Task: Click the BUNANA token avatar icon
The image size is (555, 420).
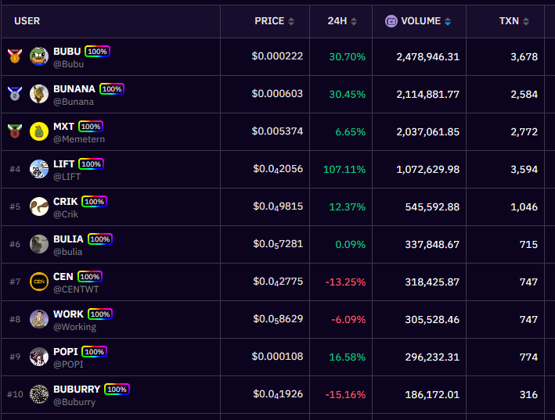Action: click(39, 94)
